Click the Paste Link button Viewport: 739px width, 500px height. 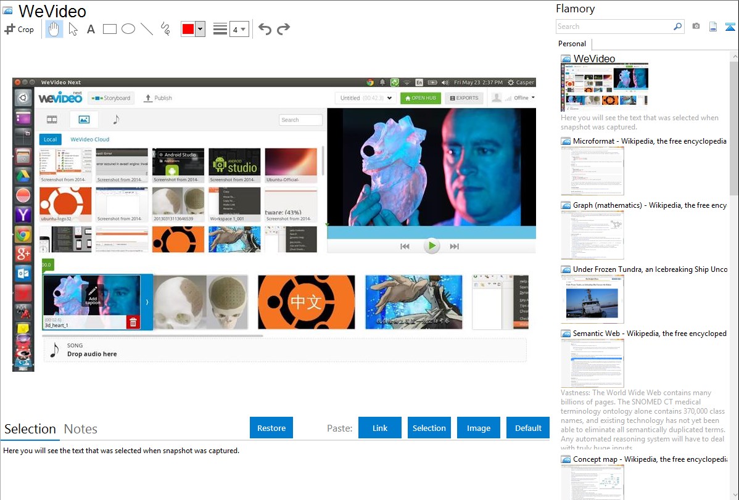click(x=380, y=428)
